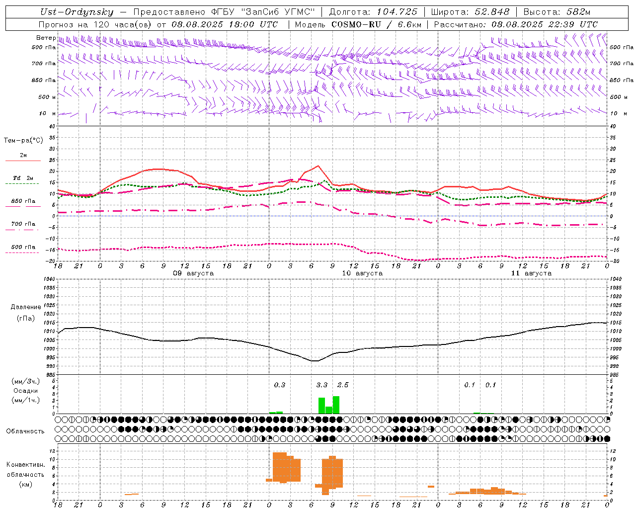Click the 11 августа date label
The width and height of the screenshot is (636, 509).
coord(531,273)
